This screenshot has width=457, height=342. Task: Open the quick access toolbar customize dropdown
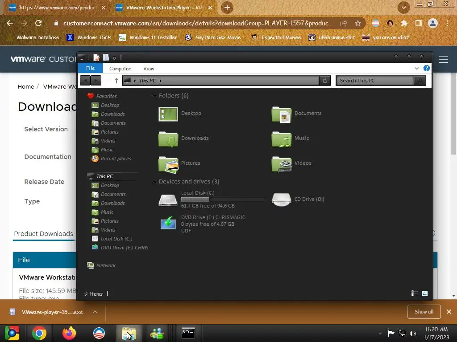(115, 58)
